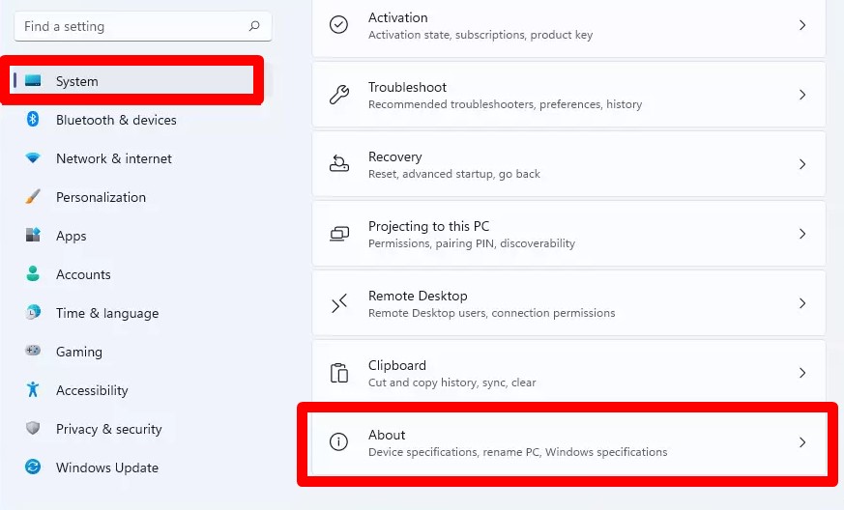Click the search magnifier icon
The image size is (844, 510).
[254, 26]
